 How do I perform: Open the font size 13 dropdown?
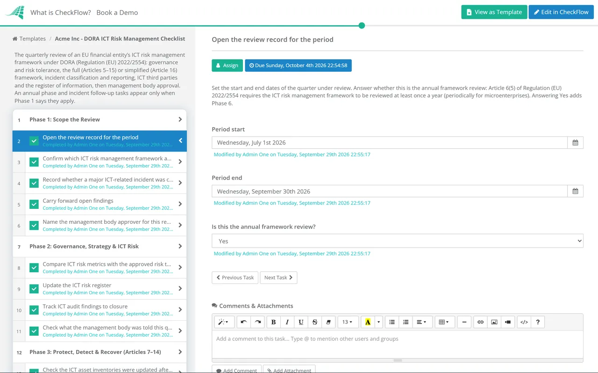[348, 322]
